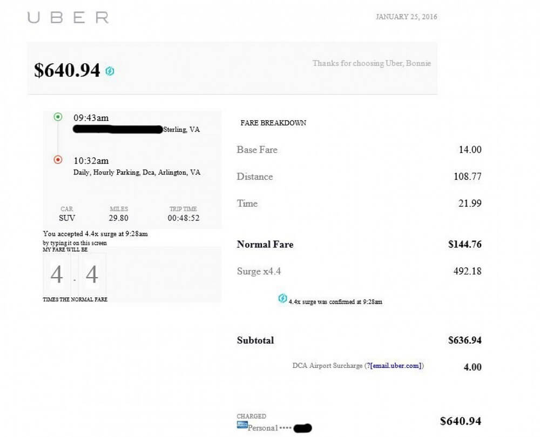Click the Arlington, VA drop-off address

(137, 172)
